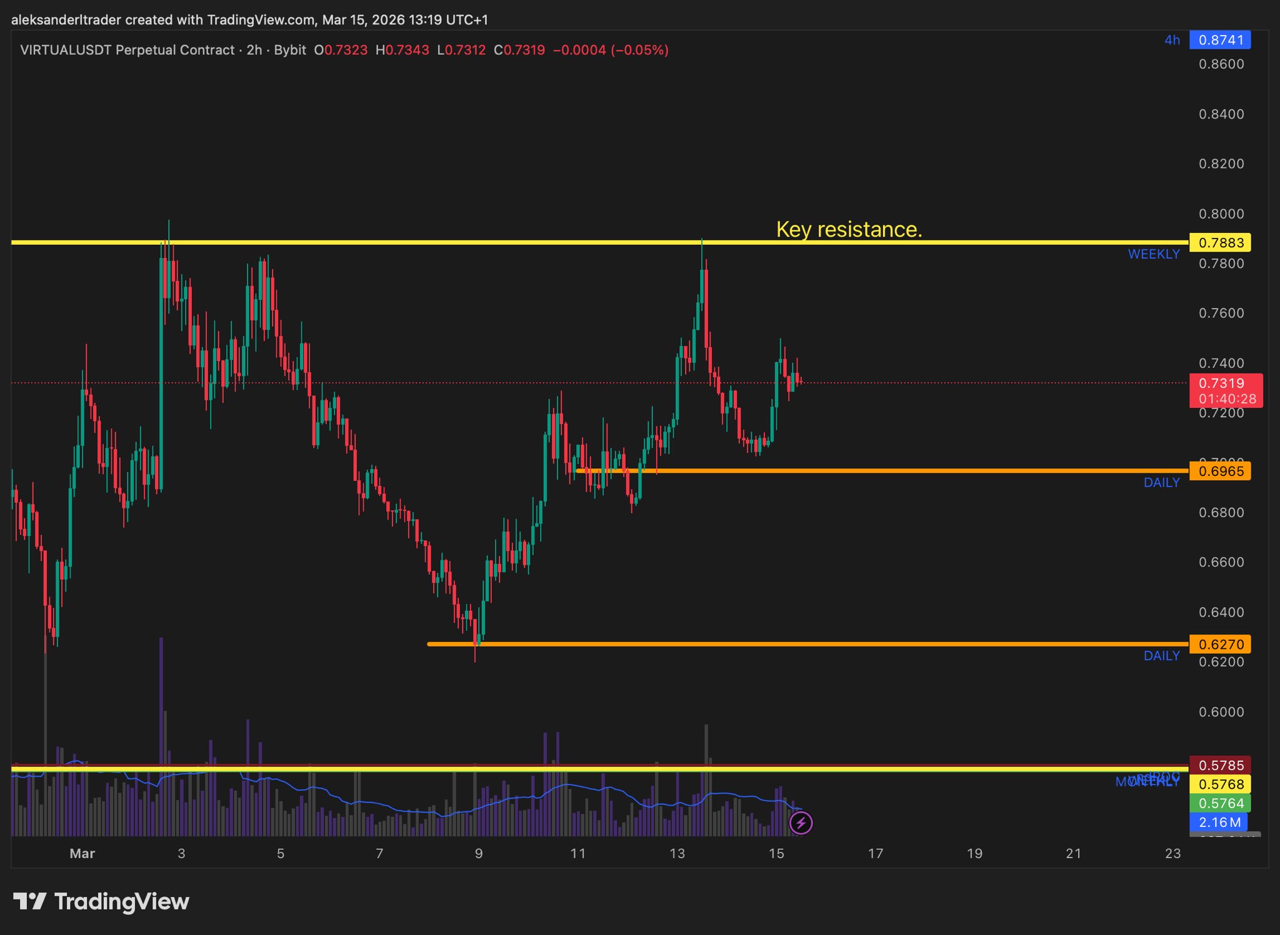Viewport: 1280px width, 935px height.
Task: Click the DAILY label under 0.6270
Action: tap(1161, 656)
